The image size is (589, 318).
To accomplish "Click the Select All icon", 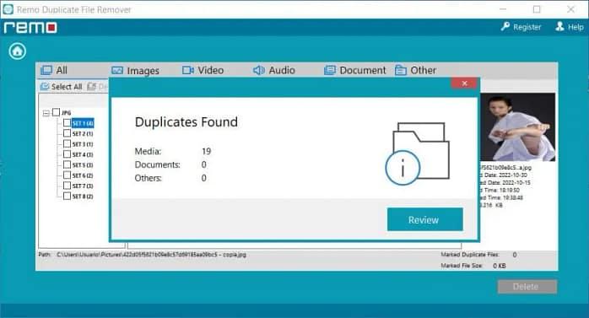I will point(45,87).
